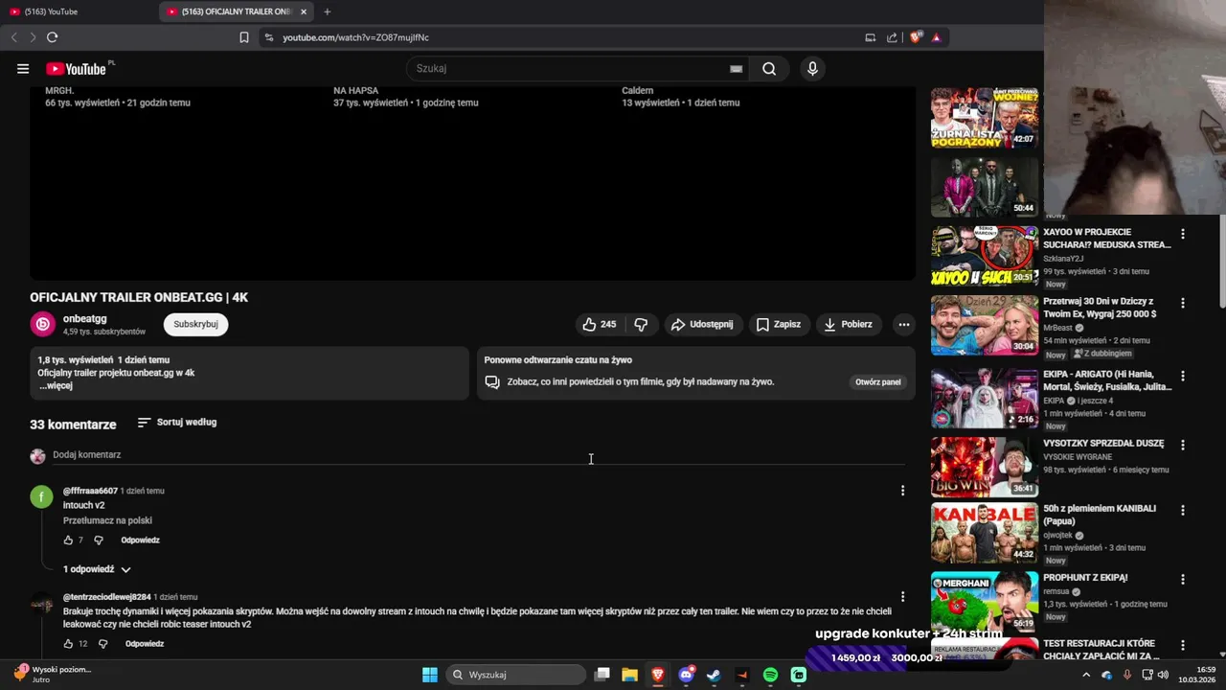Viewport: 1226px width, 690px height.
Task: Open Sortuj według comment sorting
Action: [x=177, y=422]
